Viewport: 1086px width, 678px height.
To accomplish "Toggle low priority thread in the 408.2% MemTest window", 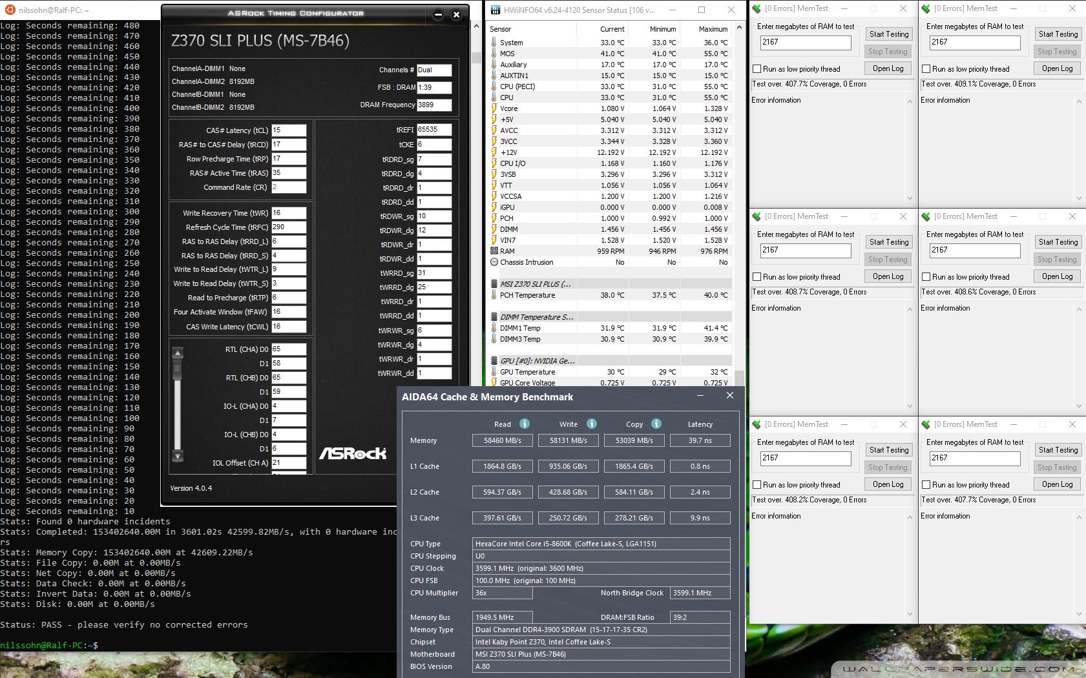I will 757,485.
